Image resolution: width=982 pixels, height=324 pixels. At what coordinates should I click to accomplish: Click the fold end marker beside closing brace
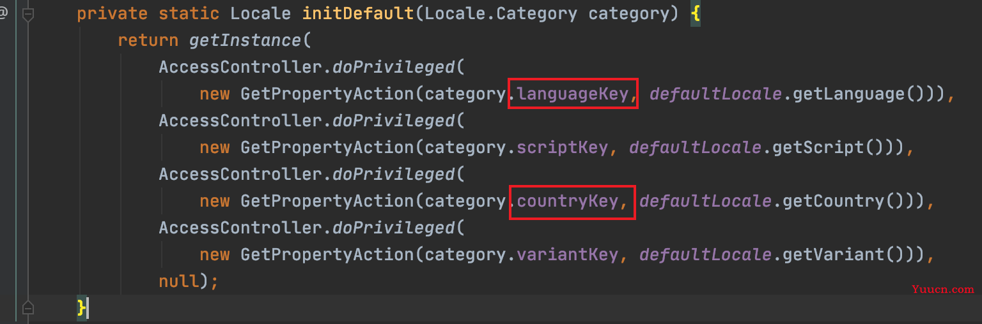tap(27, 308)
